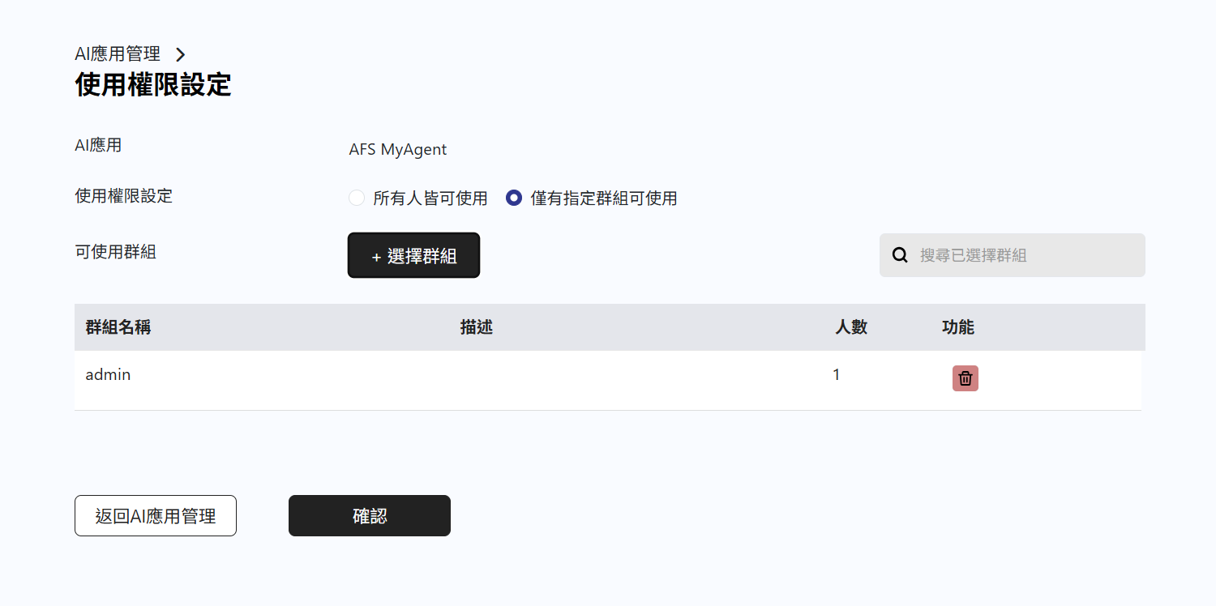
Task: Click the 人數 column header
Action: tap(851, 327)
